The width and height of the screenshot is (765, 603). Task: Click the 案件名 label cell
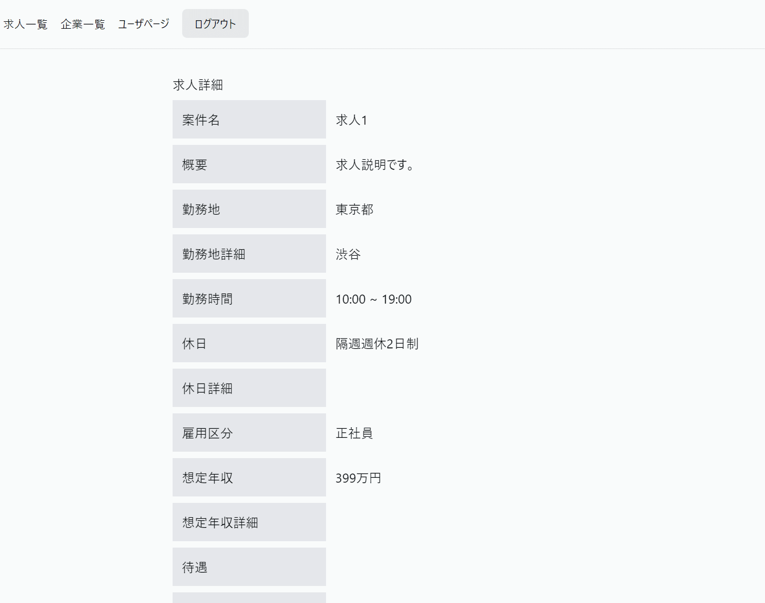249,120
